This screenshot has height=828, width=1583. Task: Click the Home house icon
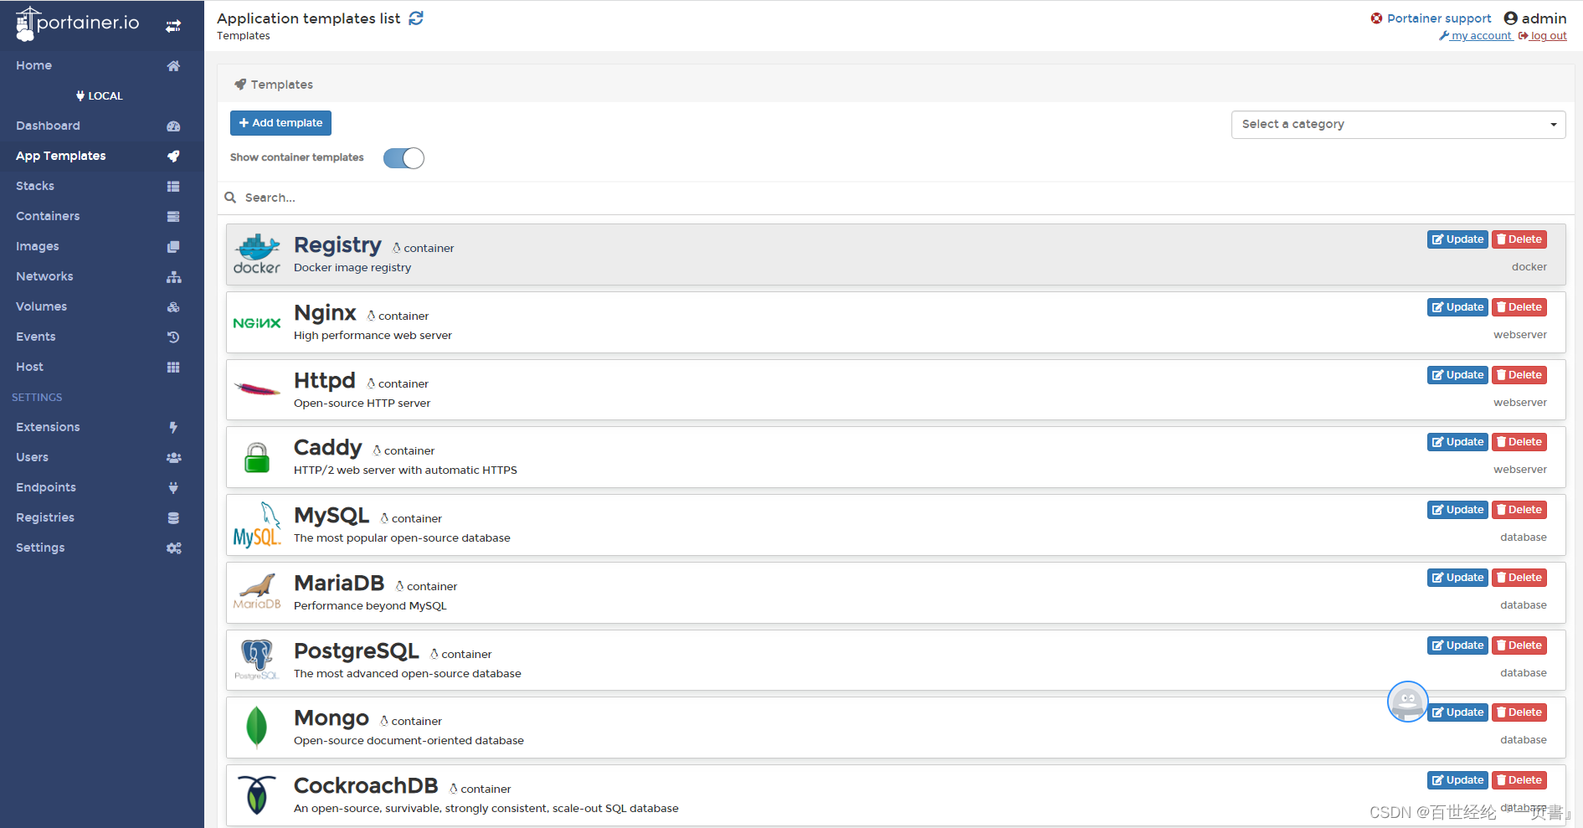tap(173, 66)
